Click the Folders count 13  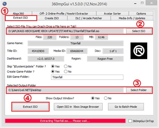(77, 37)
